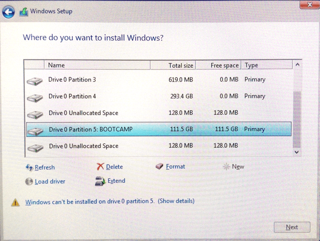Open Load driver option

click(x=50, y=182)
